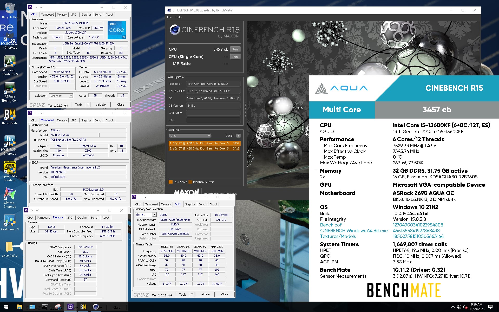The image size is (499, 312).
Task: Click the DRAM Frequency value 3915.2 MHz
Action: click(x=85, y=247)
